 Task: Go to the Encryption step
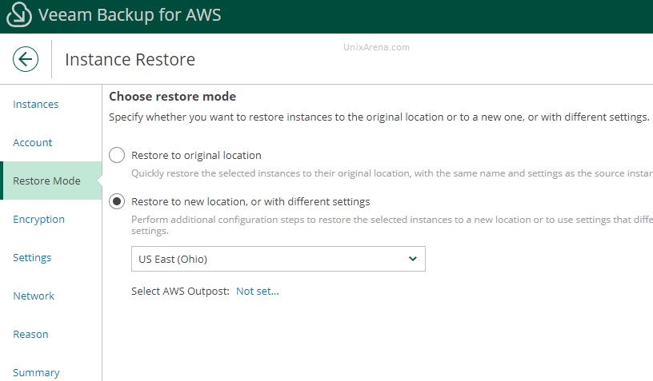click(x=38, y=220)
